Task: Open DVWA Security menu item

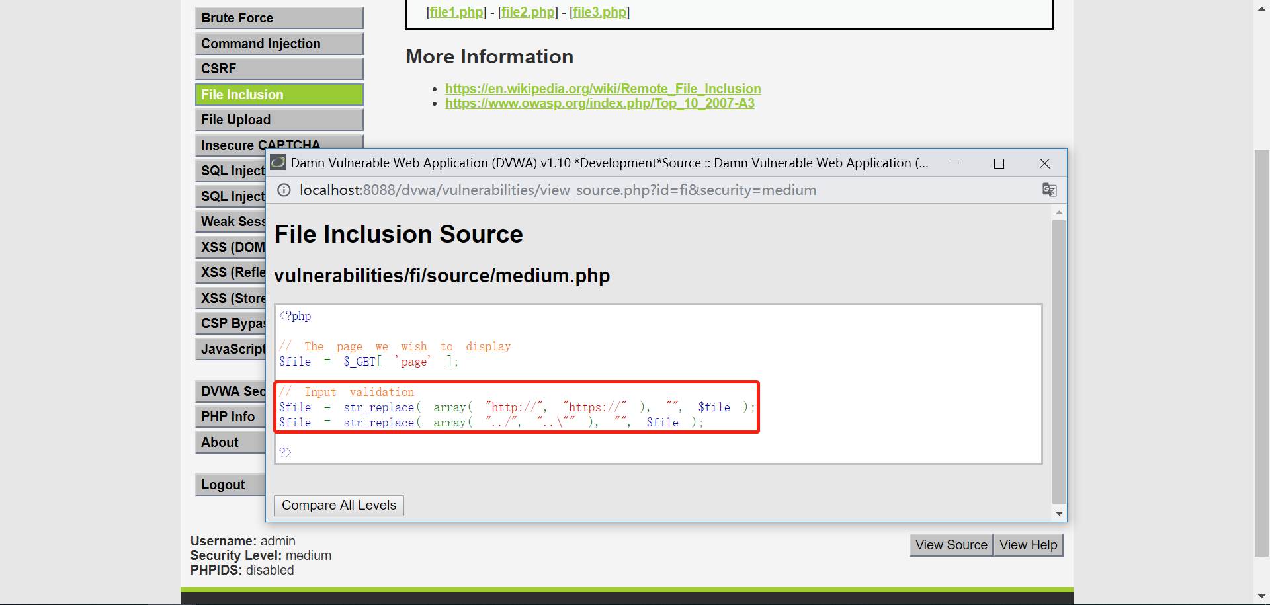Action: [x=231, y=391]
